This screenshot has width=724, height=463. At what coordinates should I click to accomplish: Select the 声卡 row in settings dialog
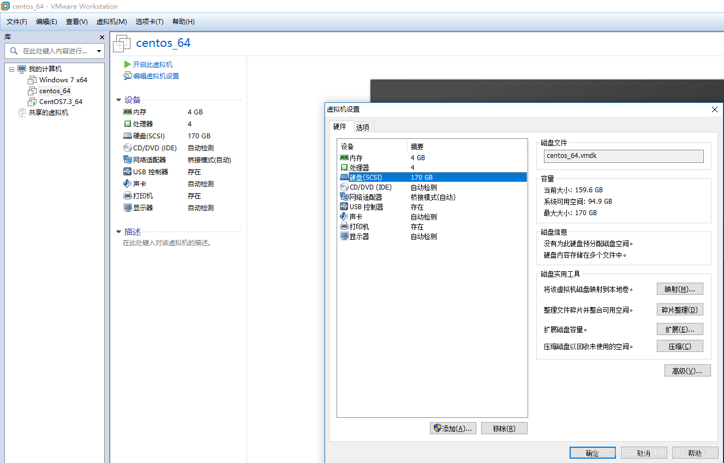click(432, 217)
